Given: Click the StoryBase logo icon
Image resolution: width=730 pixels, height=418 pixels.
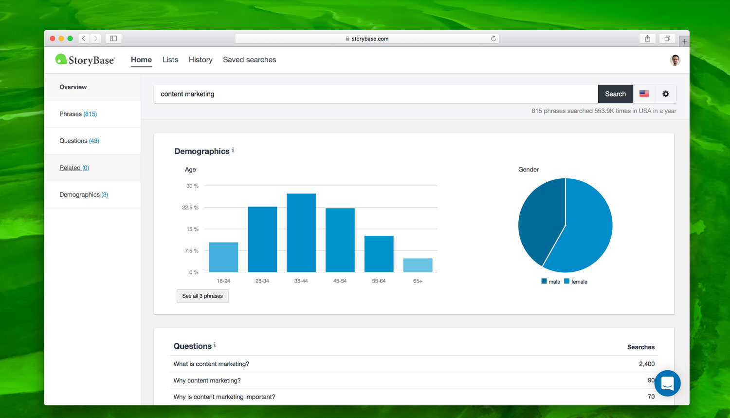Looking at the screenshot, I should tap(61, 59).
